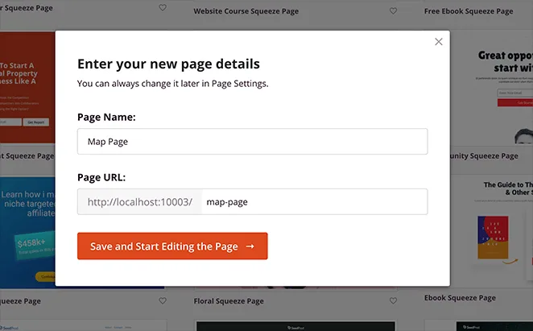The width and height of the screenshot is (533, 331).
Task: Select the Free Ebook Squeeze Page thumbnail
Action: click(491, 87)
